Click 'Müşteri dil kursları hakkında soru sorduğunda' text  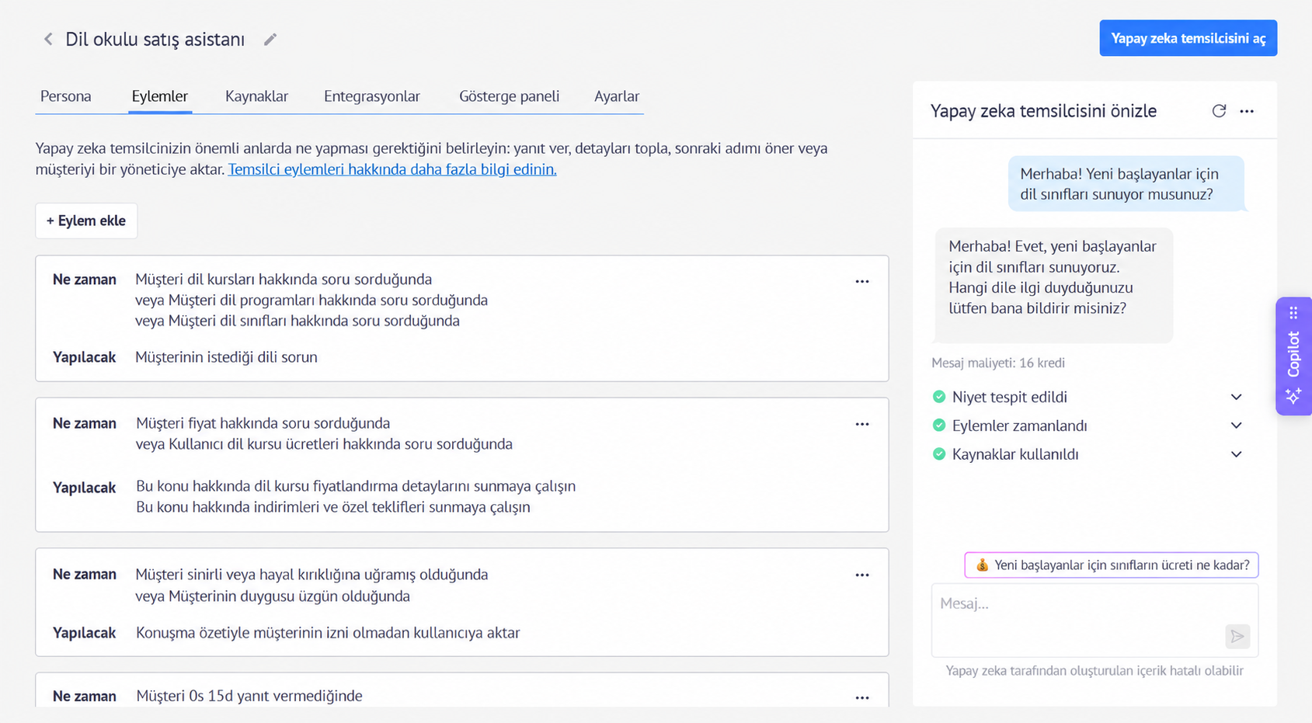[x=284, y=279]
